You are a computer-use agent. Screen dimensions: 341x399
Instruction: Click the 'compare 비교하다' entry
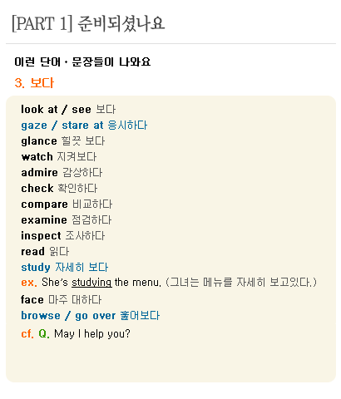click(67, 204)
